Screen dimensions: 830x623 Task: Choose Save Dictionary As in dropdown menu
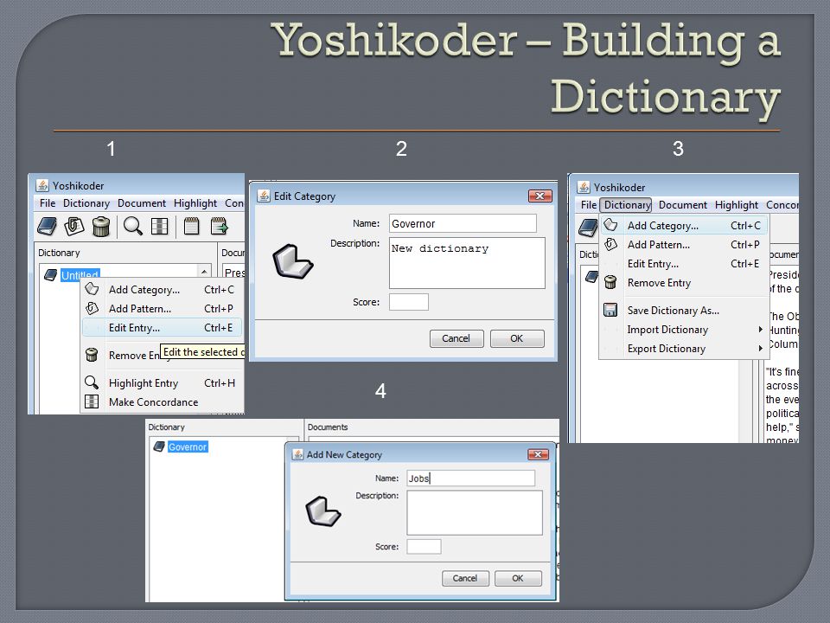[684, 310]
